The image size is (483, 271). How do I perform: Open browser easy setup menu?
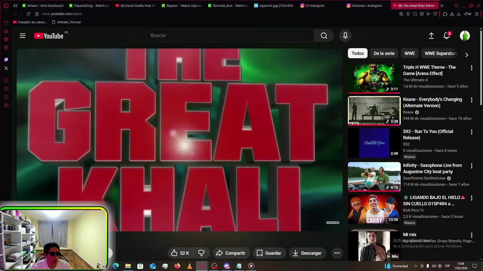coord(477,14)
